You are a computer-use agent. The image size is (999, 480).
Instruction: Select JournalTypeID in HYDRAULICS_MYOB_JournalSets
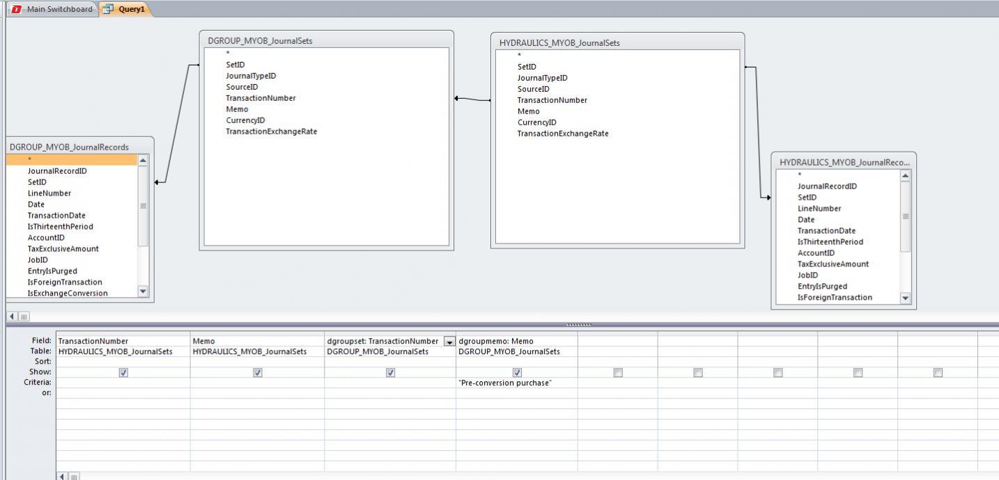pos(542,78)
